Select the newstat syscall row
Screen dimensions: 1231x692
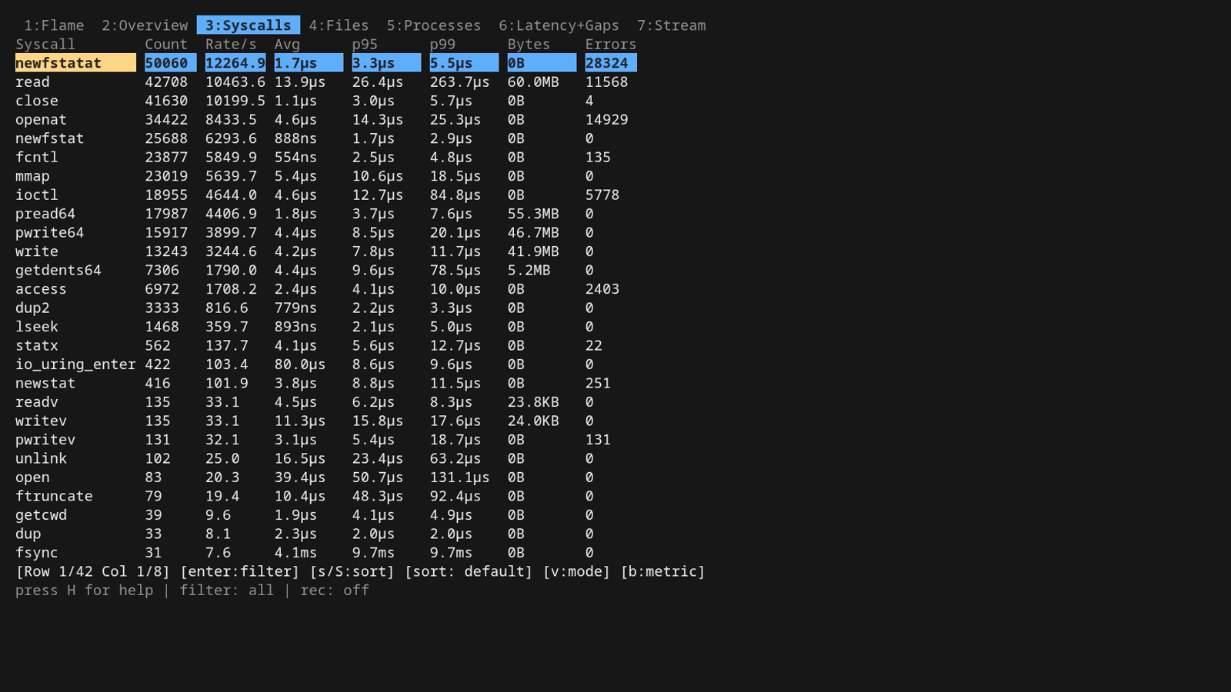[x=326, y=384]
